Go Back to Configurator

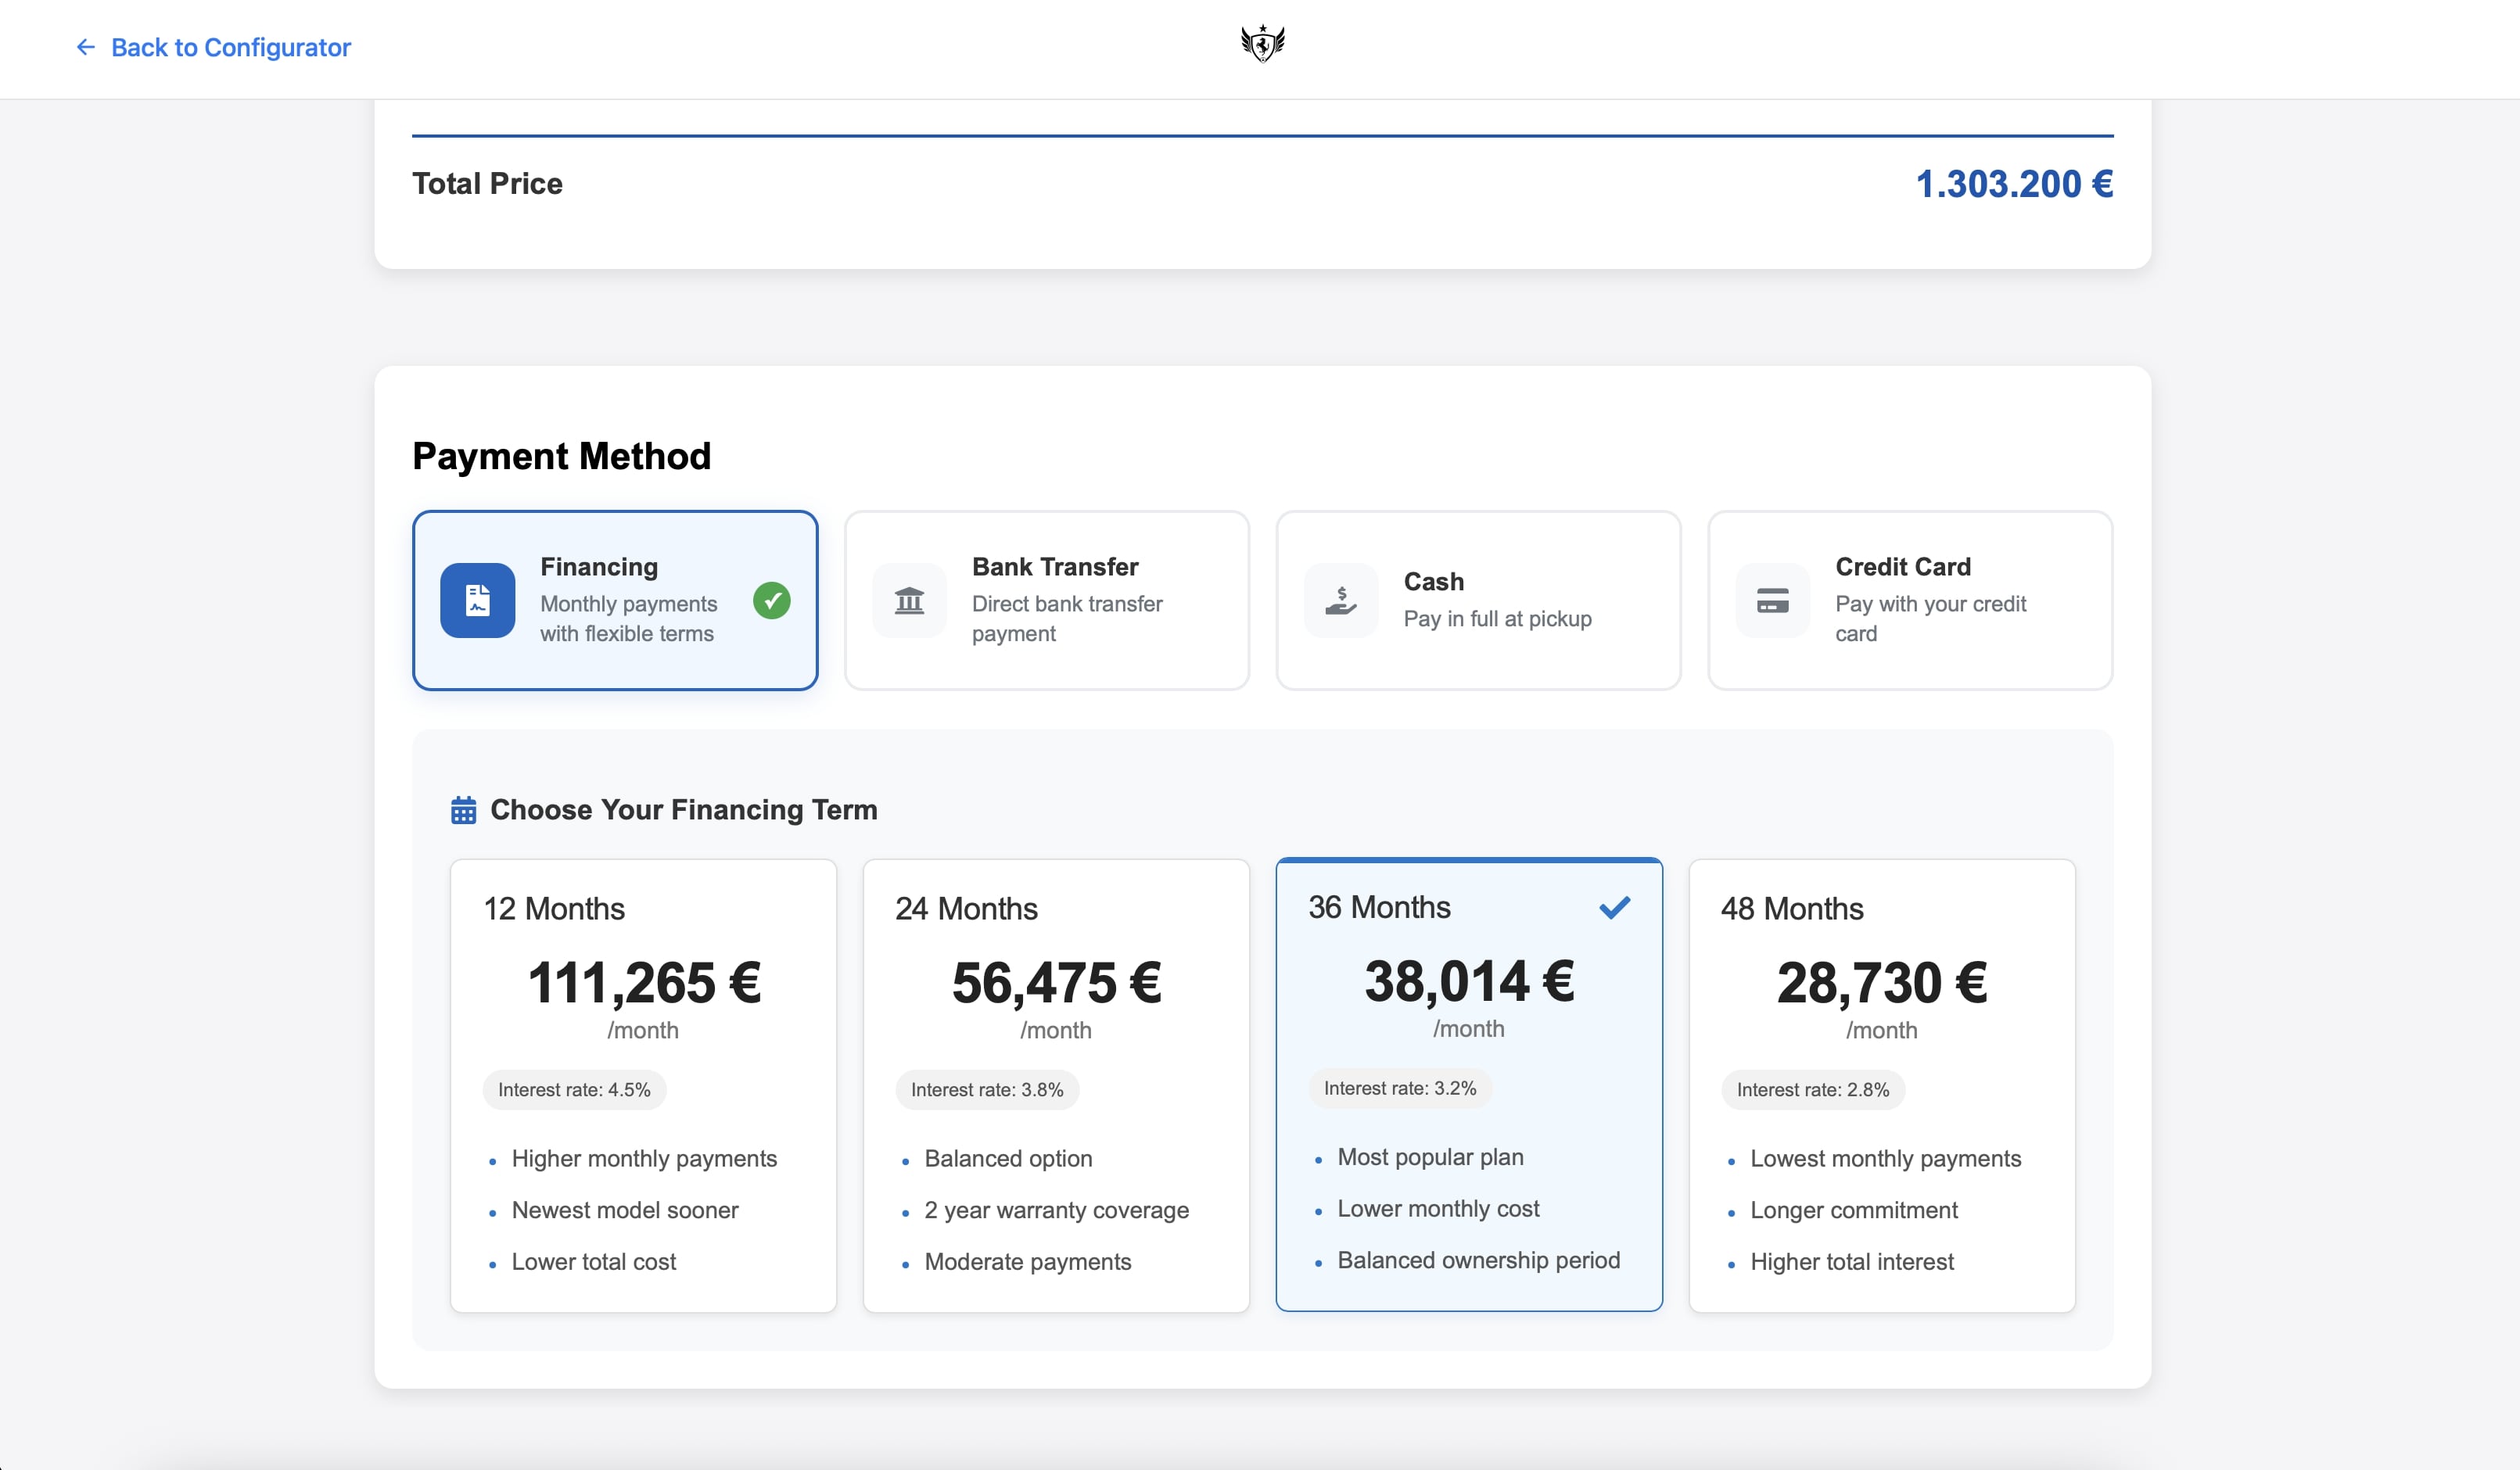(x=230, y=47)
